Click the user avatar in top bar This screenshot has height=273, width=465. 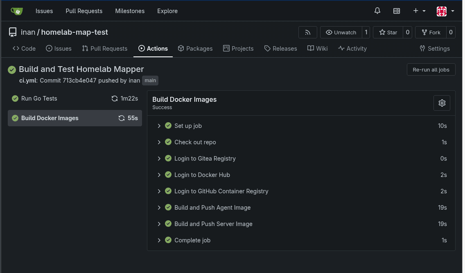tap(441, 11)
